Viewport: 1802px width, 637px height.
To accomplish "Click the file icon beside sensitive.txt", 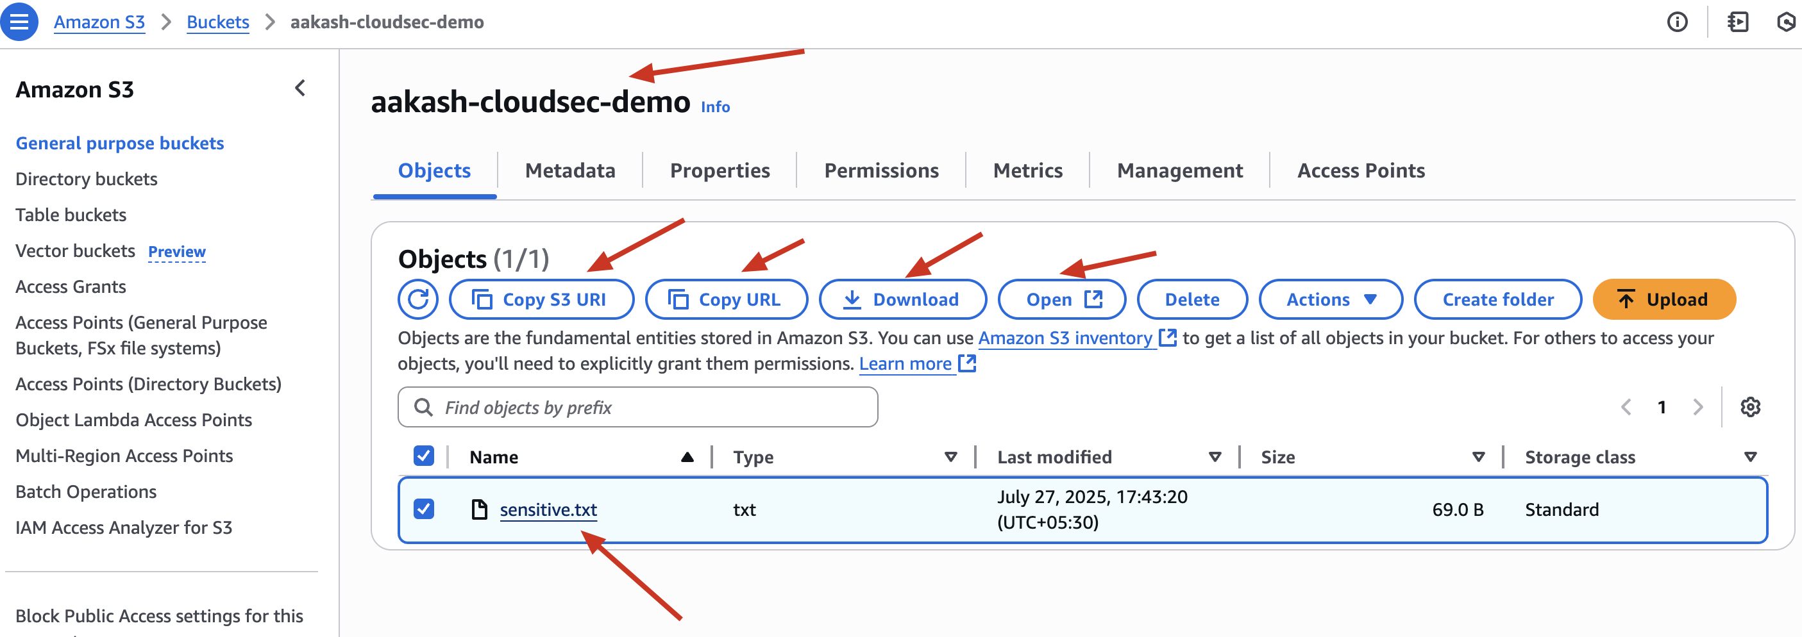I will (x=479, y=509).
